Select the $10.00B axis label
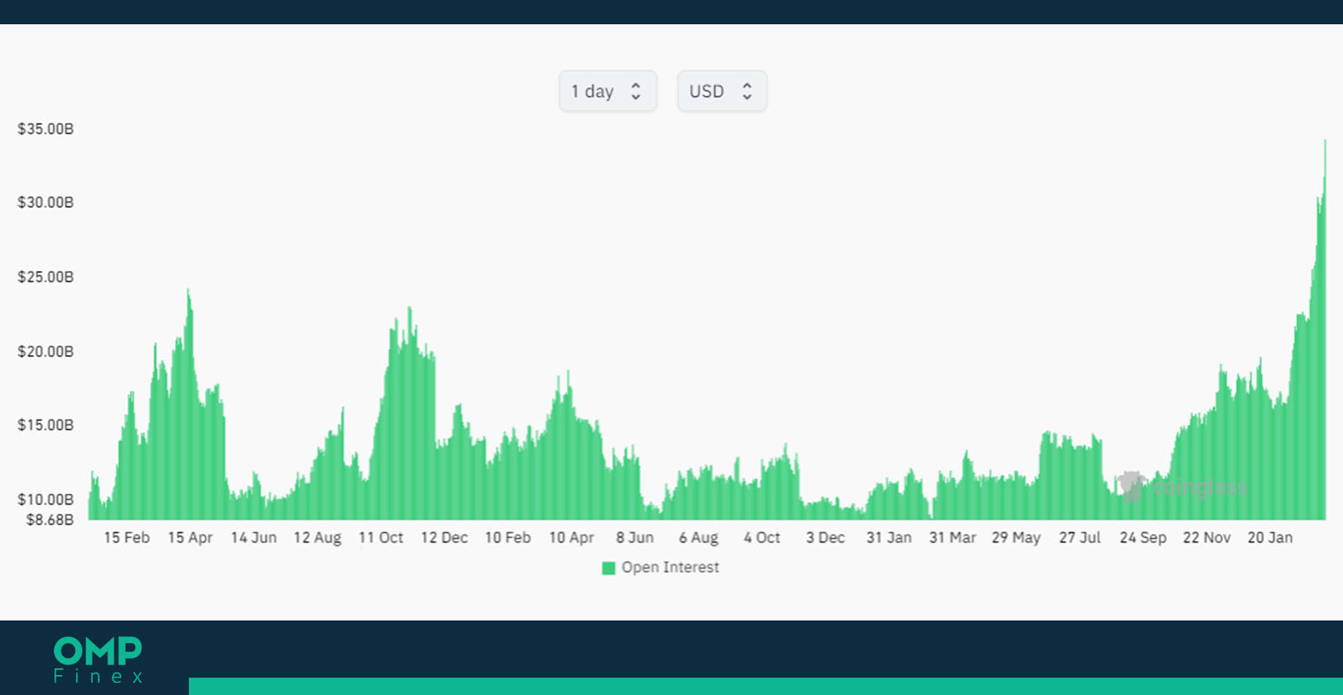Screen dimensions: 1343x695 click(x=46, y=500)
